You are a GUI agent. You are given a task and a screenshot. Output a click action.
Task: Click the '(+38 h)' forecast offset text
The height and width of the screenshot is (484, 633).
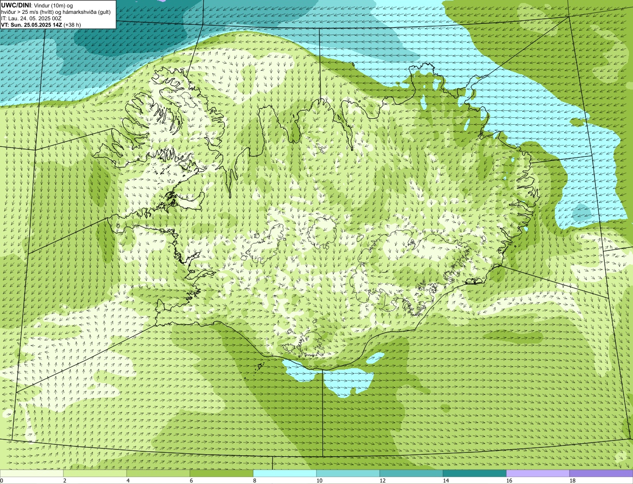[x=72, y=25]
